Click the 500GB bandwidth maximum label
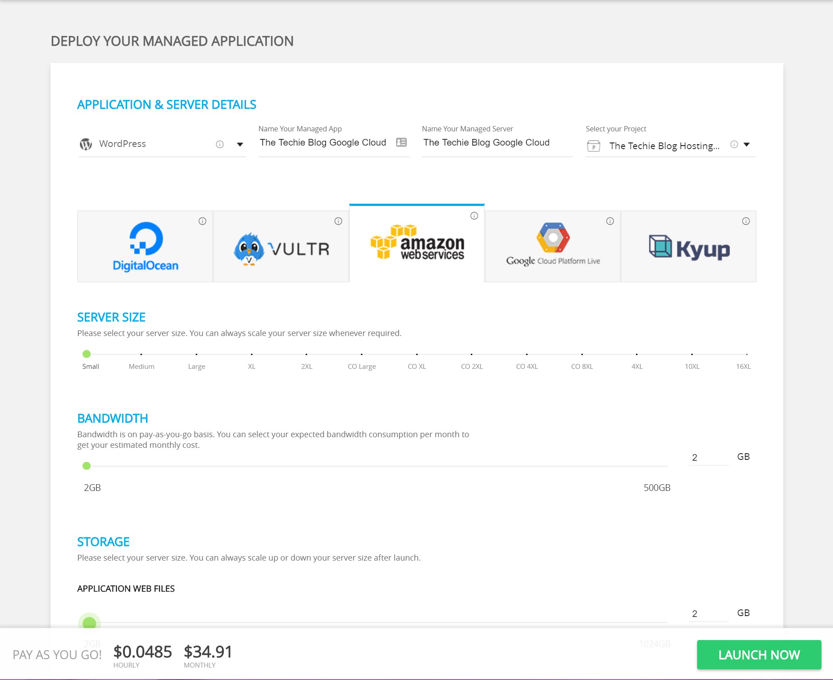 coord(657,488)
